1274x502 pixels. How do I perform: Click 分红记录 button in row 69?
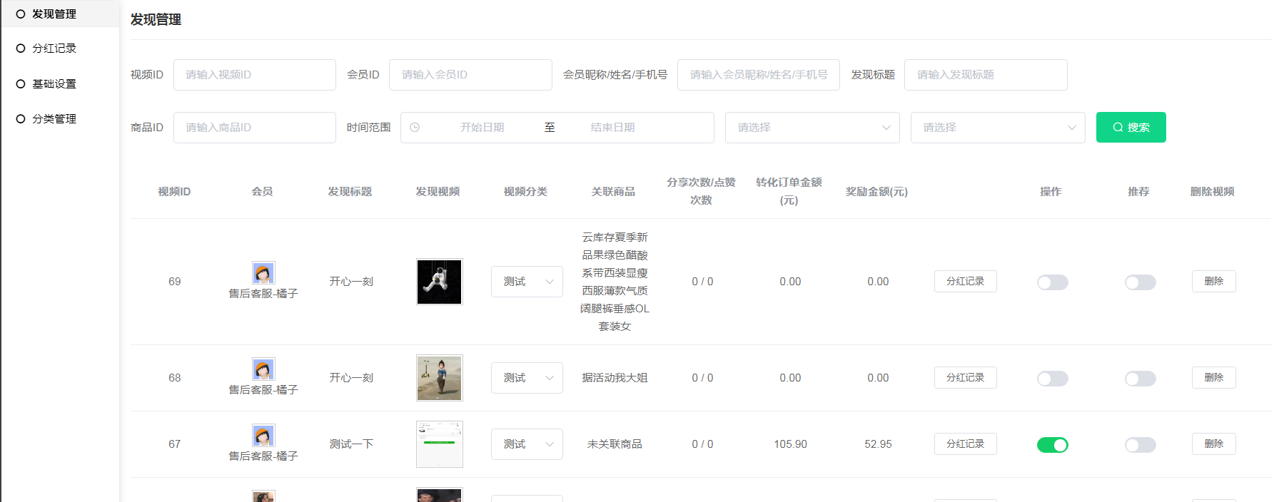[x=966, y=282]
